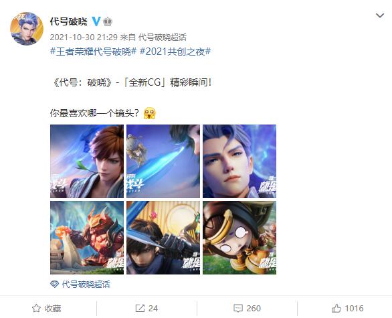
Task: Open the post timestamp 2021-10-30 21:29
Action: tap(84, 37)
